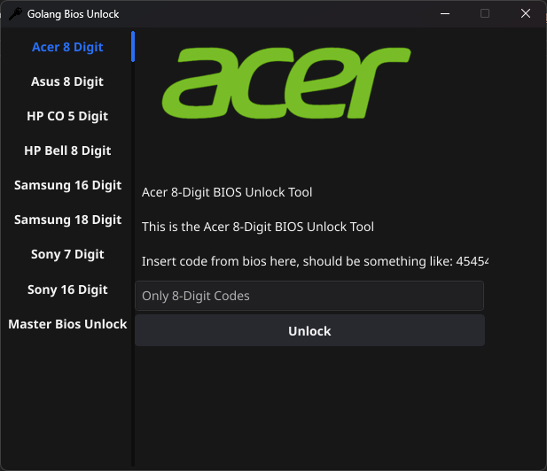Click the disabled maximize window button
The image size is (547, 471).
click(485, 13)
